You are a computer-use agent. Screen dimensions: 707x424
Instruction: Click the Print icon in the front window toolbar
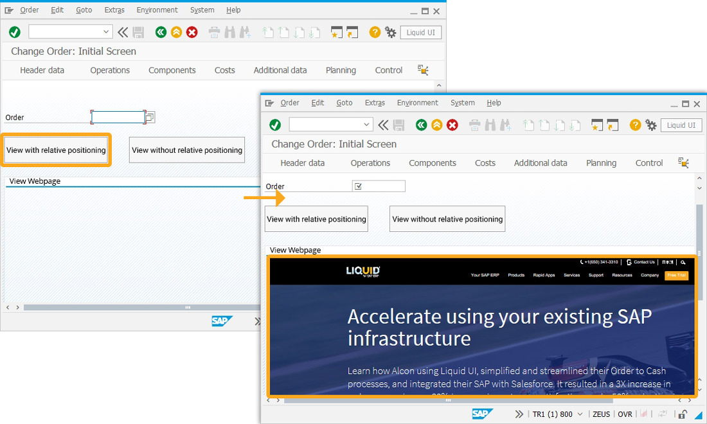point(474,125)
